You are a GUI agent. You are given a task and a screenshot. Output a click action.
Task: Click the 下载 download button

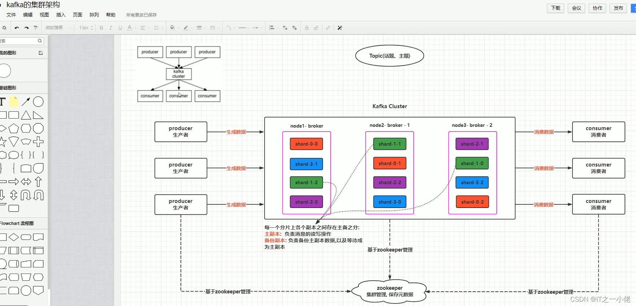coord(556,8)
